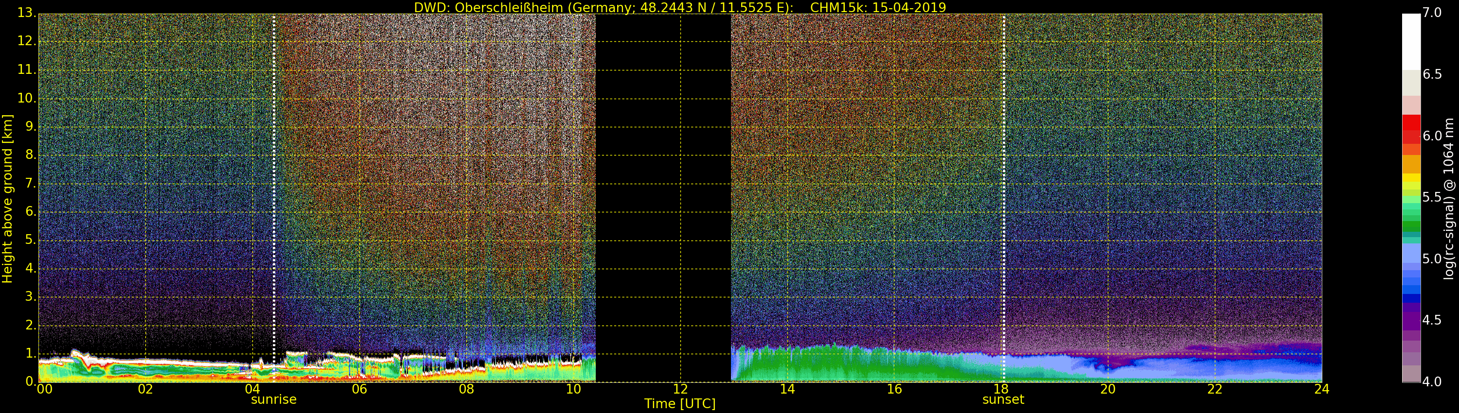Click the time axis tick label 20
Screen dimensions: 1459x413
(1108, 389)
